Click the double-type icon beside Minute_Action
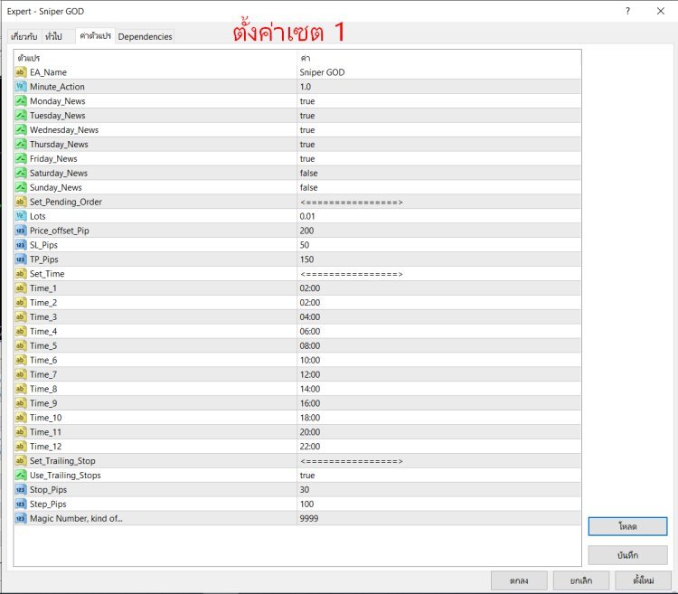Viewport: 678px width, 594px height. (x=21, y=87)
